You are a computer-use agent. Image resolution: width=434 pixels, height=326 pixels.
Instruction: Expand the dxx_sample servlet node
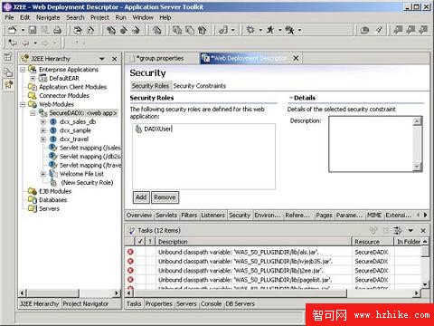coord(43,130)
